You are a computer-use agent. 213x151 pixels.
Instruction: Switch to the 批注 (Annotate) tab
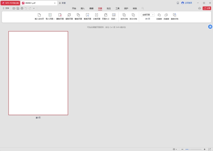coord(109,8)
